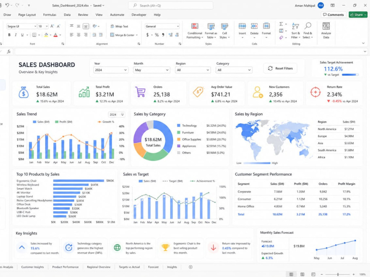Apply Percent Style format
Image resolution: width=370 pixels, height=277 pixels.
coord(157,35)
